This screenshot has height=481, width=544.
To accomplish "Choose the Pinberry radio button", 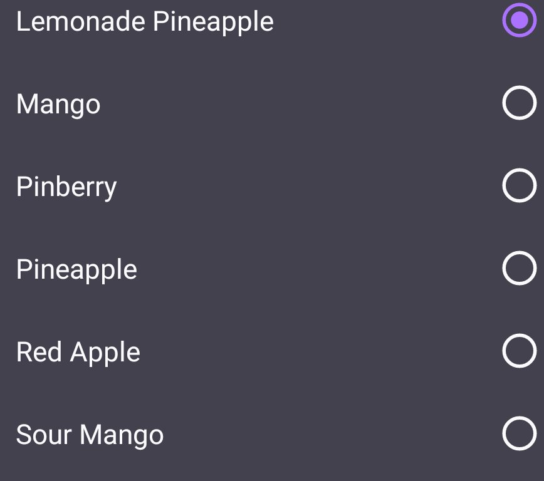I will coord(519,187).
